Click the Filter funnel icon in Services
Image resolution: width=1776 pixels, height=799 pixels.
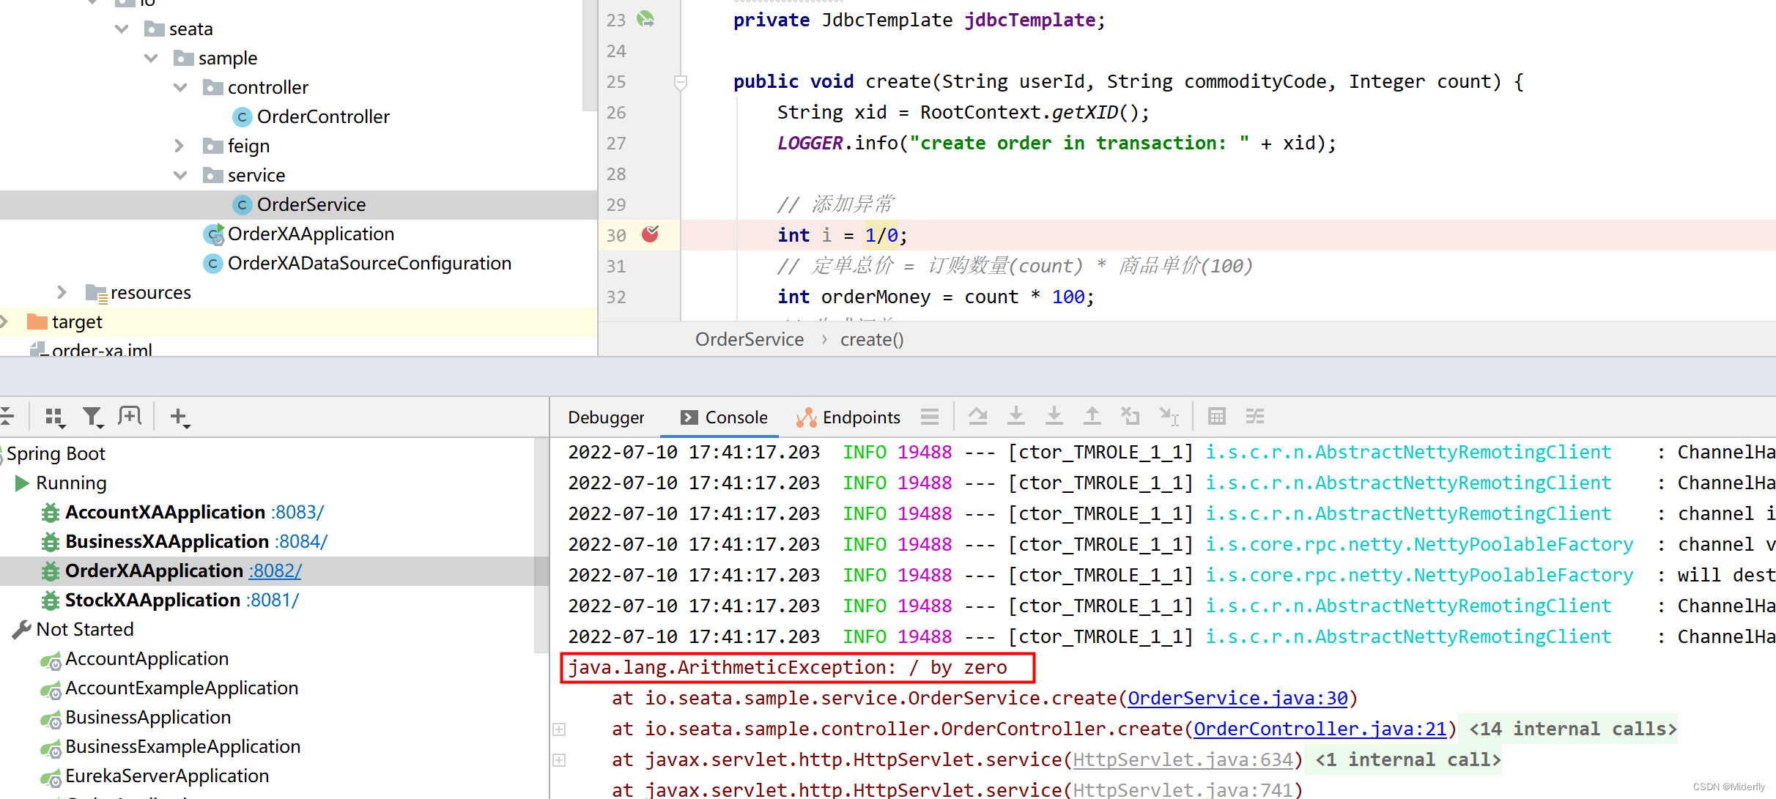[x=92, y=417]
